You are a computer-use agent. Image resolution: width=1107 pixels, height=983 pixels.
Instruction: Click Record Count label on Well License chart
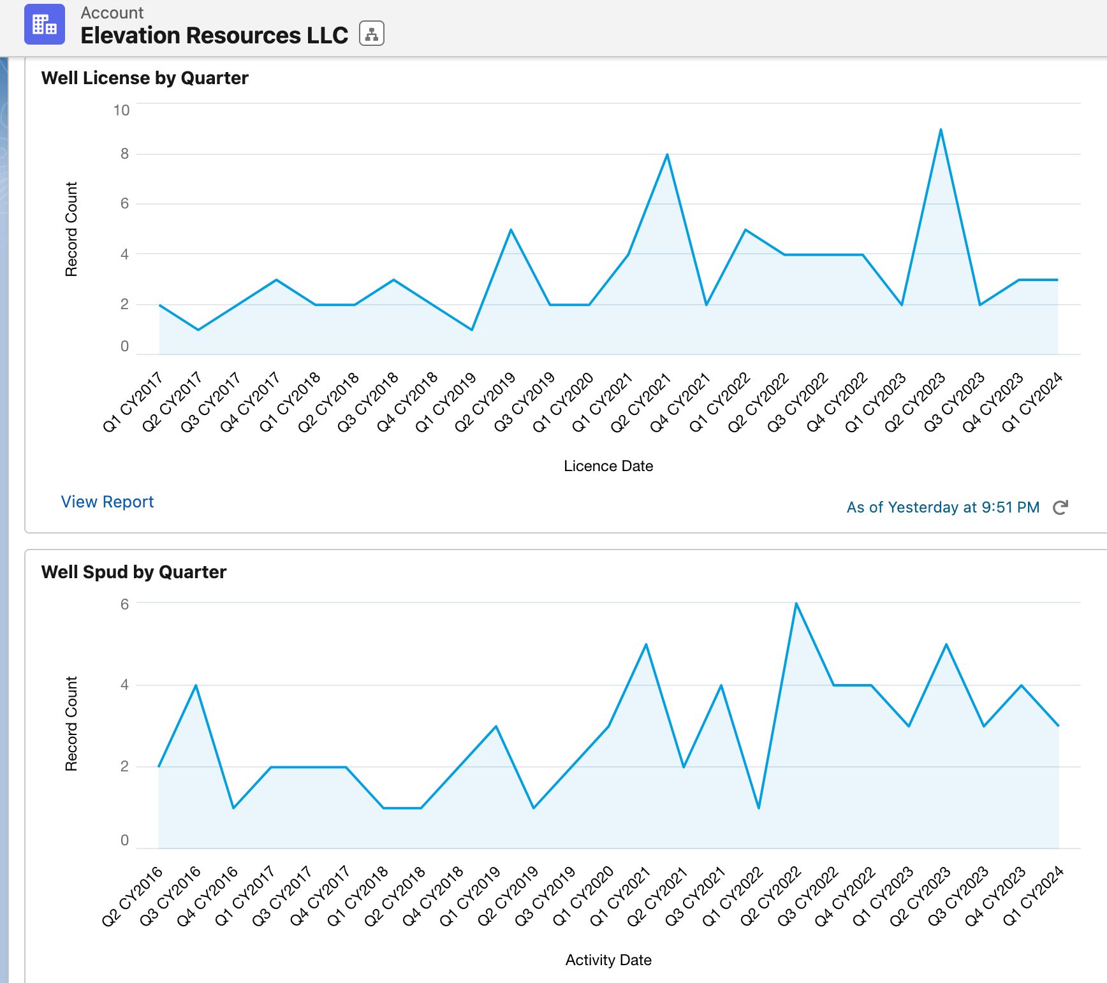pos(71,229)
